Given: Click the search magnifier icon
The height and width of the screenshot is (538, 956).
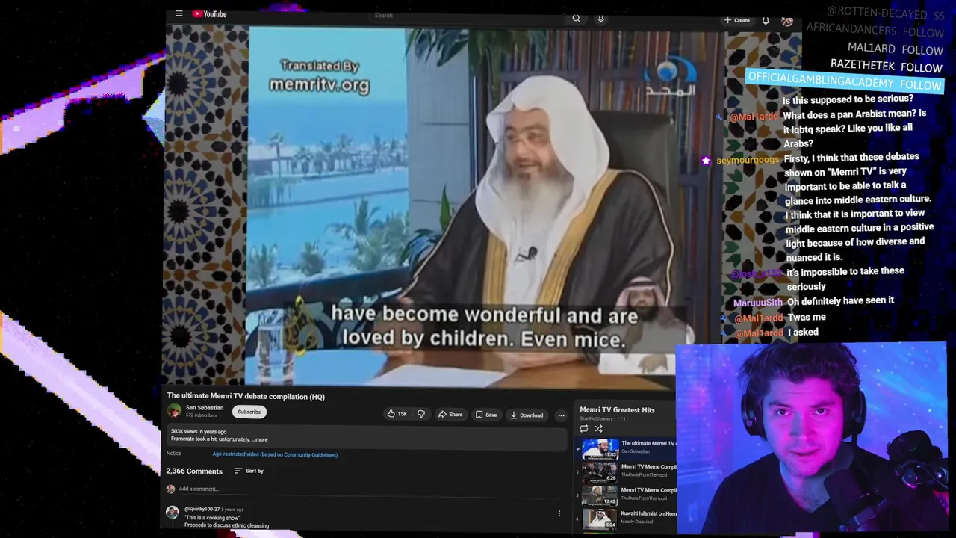Looking at the screenshot, I should point(576,18).
